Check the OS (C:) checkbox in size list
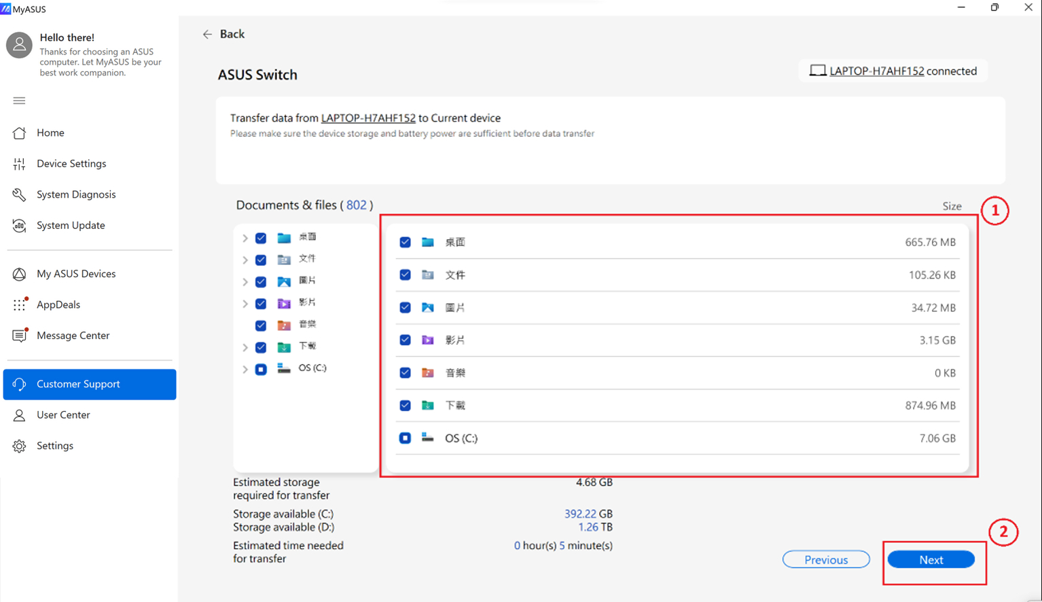Screen dimensions: 1042x602 (x=405, y=438)
